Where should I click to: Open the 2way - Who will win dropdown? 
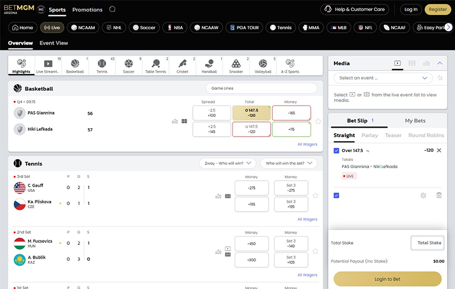tap(227, 163)
